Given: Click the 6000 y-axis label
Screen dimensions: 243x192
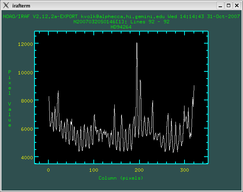Looking at the screenshot, I should [x=27, y=129].
